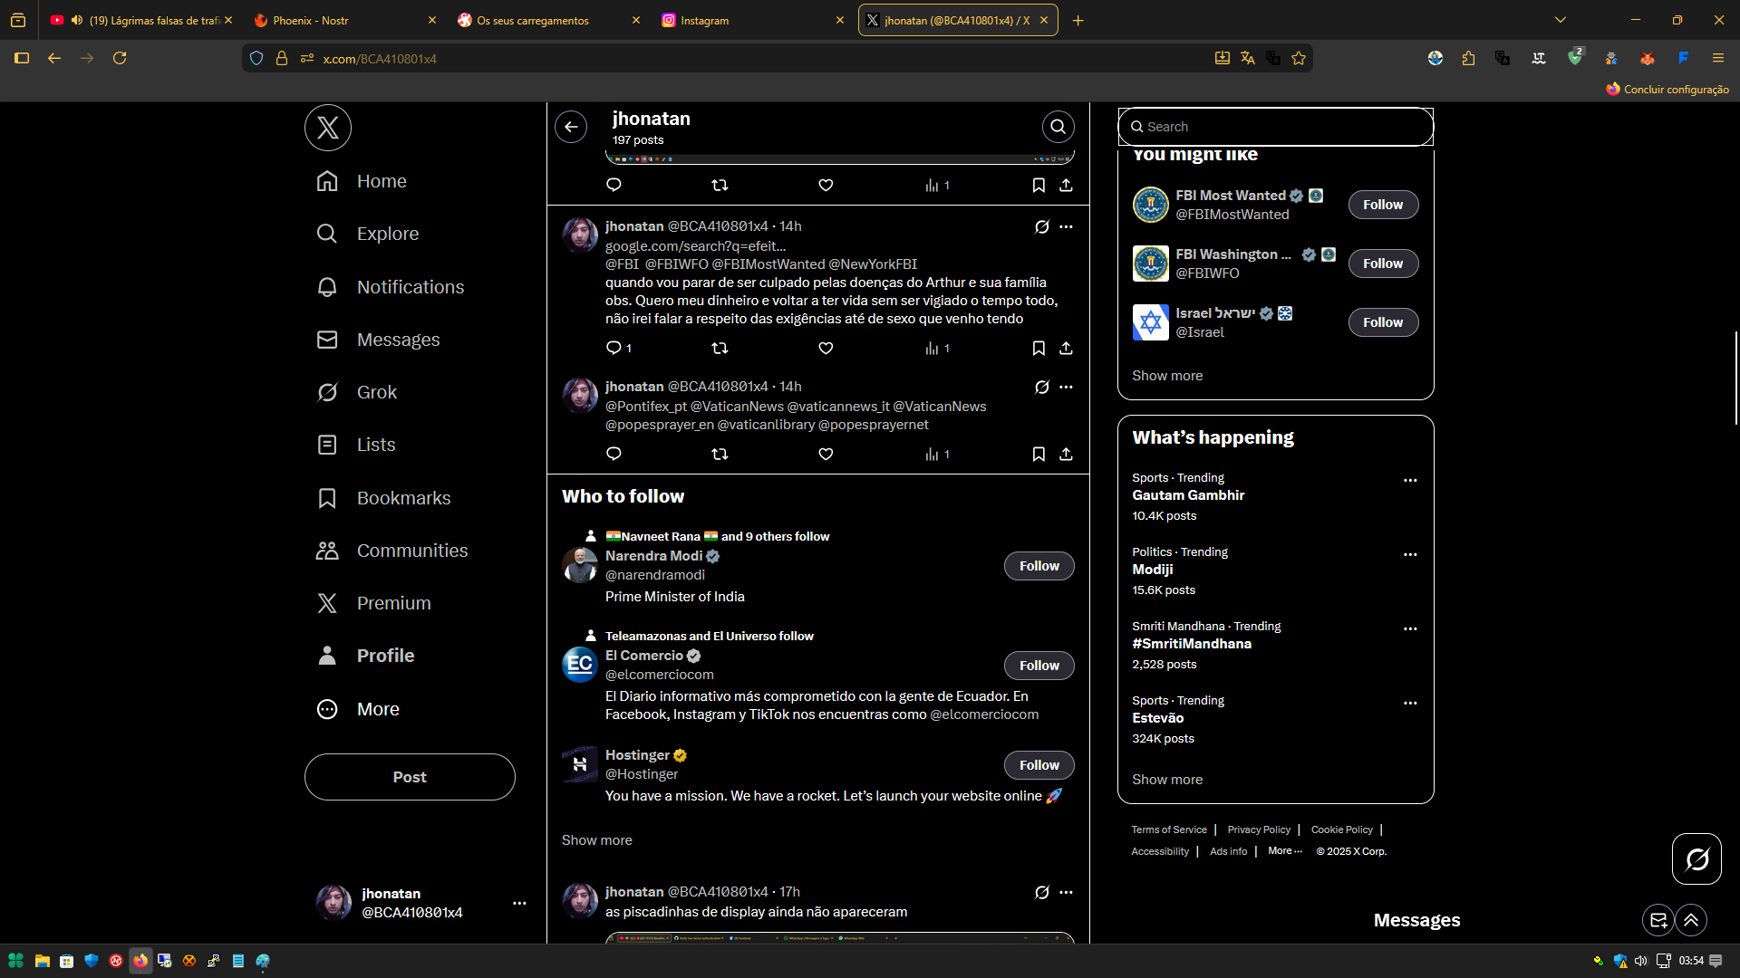1740x978 pixels.
Task: Repost the post mentioning @FBI
Action: click(720, 349)
